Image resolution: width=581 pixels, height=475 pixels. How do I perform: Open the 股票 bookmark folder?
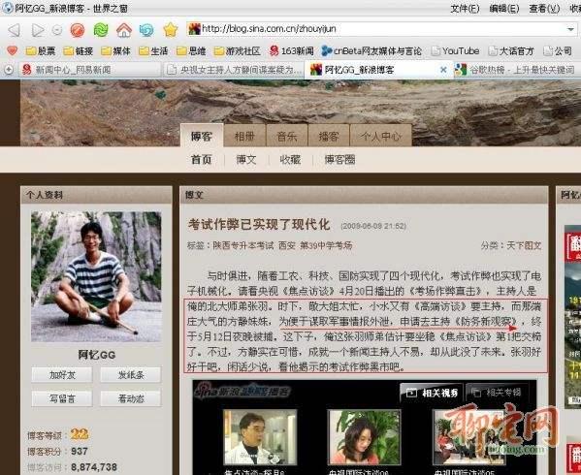41,50
